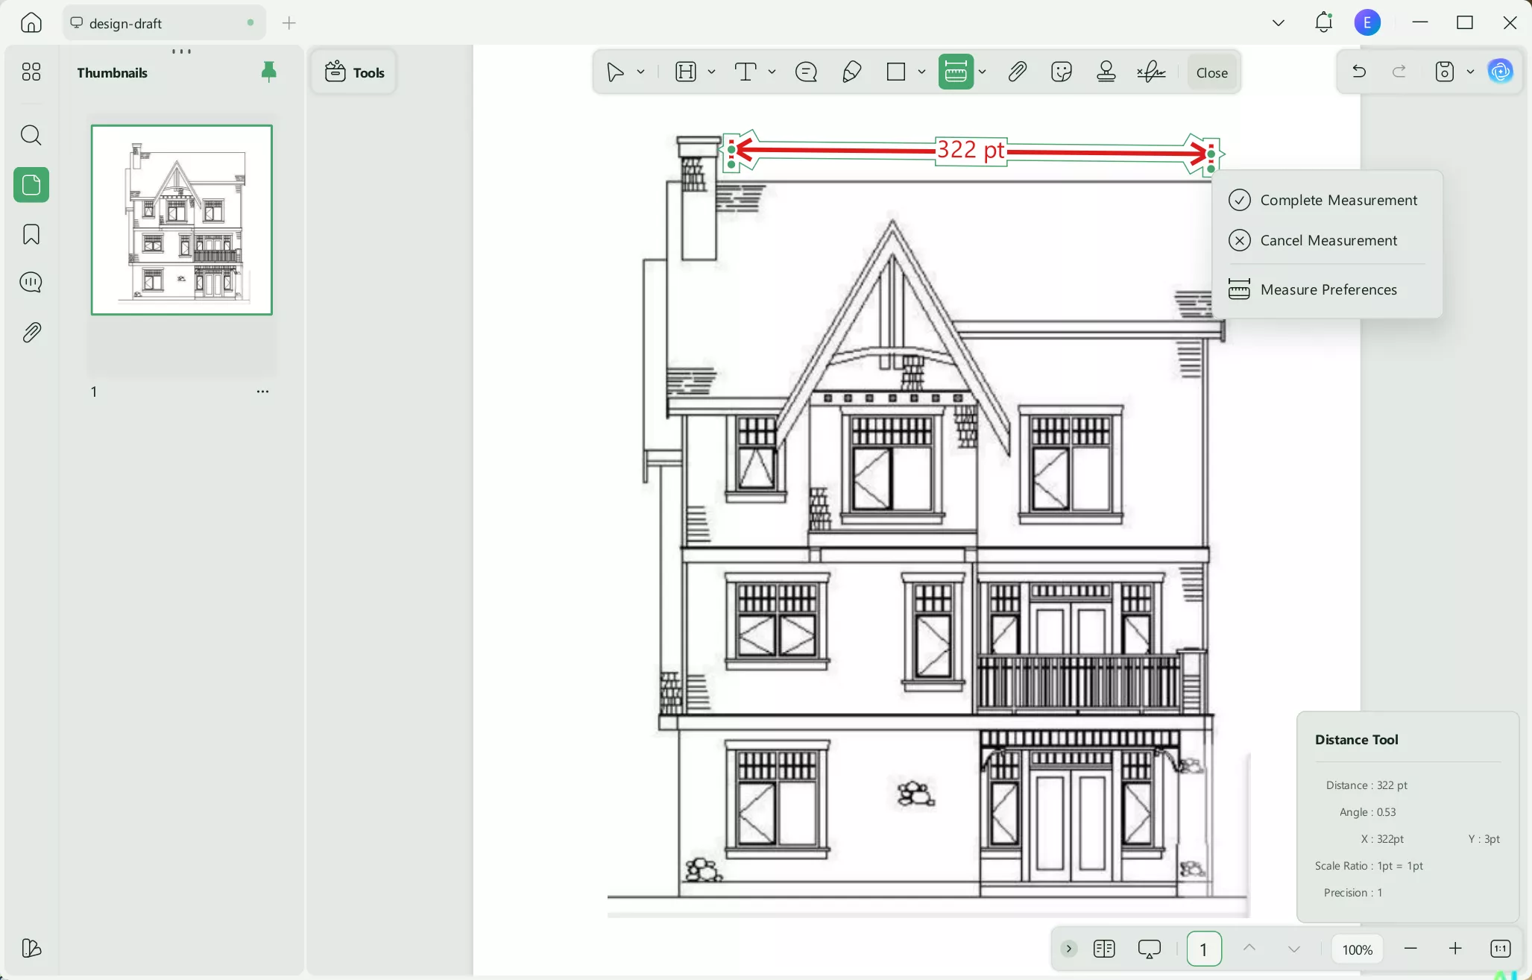The width and height of the screenshot is (1532, 980).
Task: Open the text tool dropdown arrow
Action: point(772,72)
